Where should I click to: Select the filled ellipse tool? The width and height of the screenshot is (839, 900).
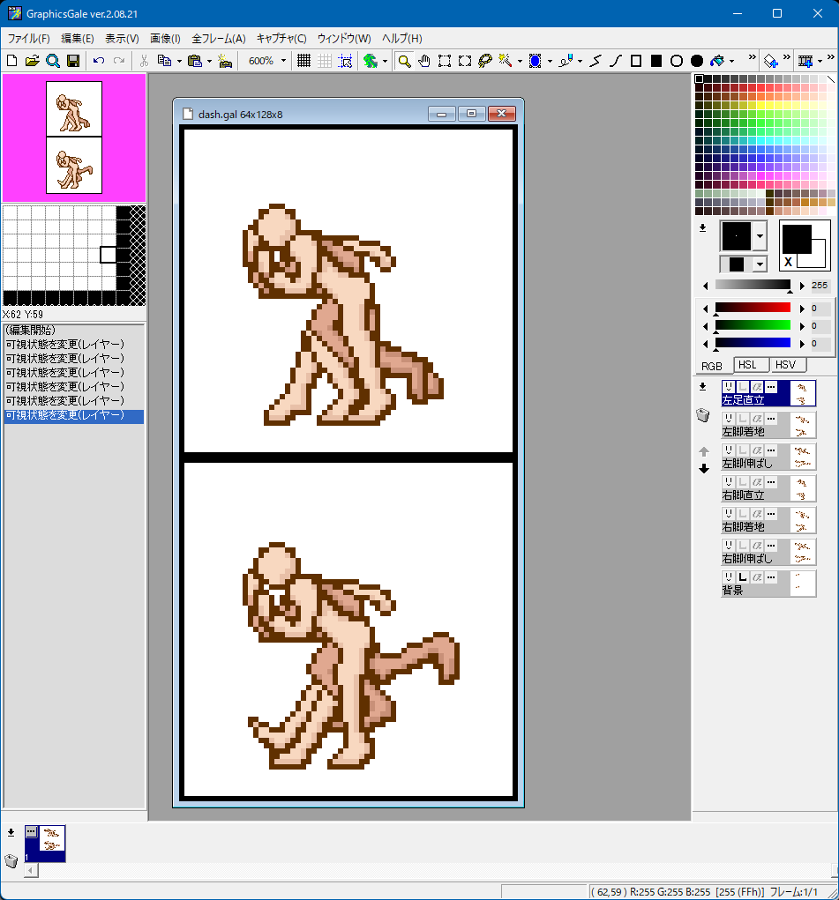point(697,61)
